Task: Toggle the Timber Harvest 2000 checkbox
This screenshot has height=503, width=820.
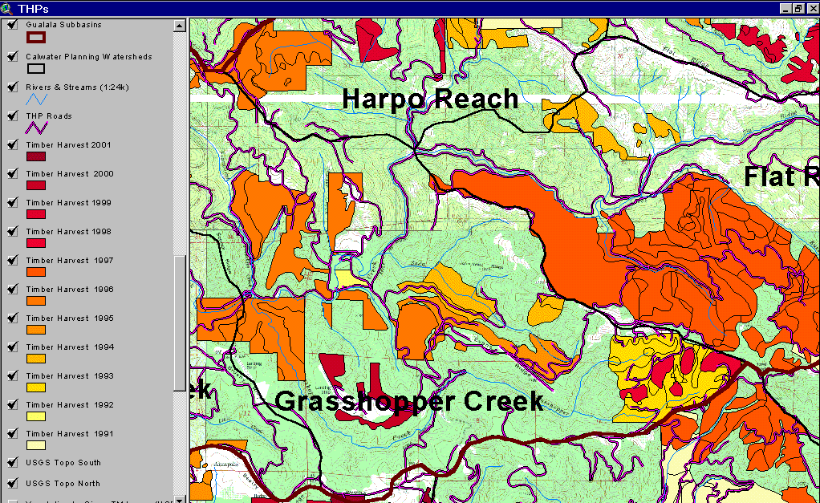Action: point(13,173)
